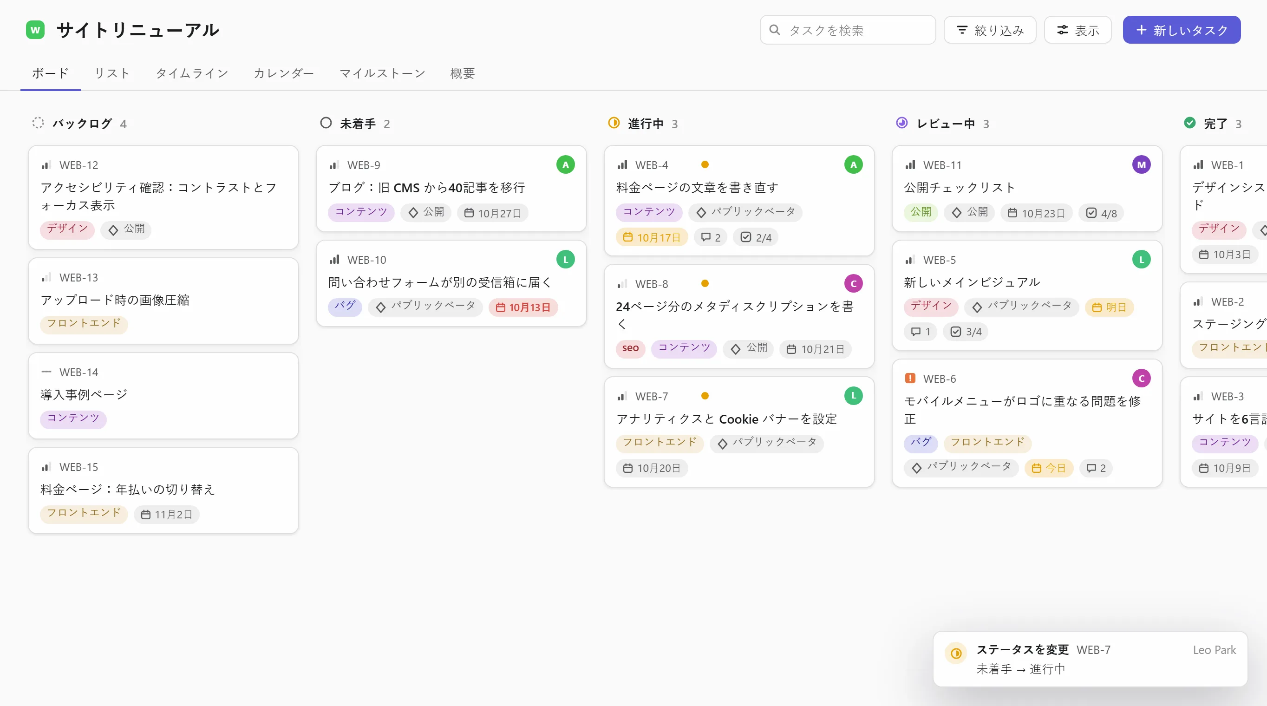Click the green W project icon

[x=35, y=30]
